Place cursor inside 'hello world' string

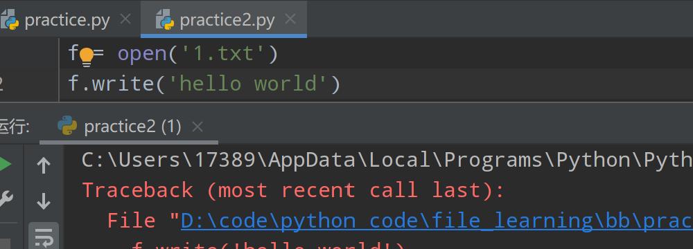coord(243,84)
